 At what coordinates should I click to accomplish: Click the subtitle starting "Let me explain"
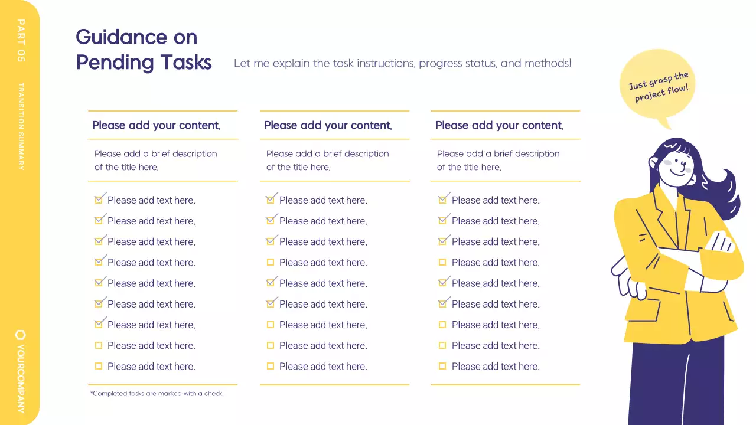[x=402, y=63]
